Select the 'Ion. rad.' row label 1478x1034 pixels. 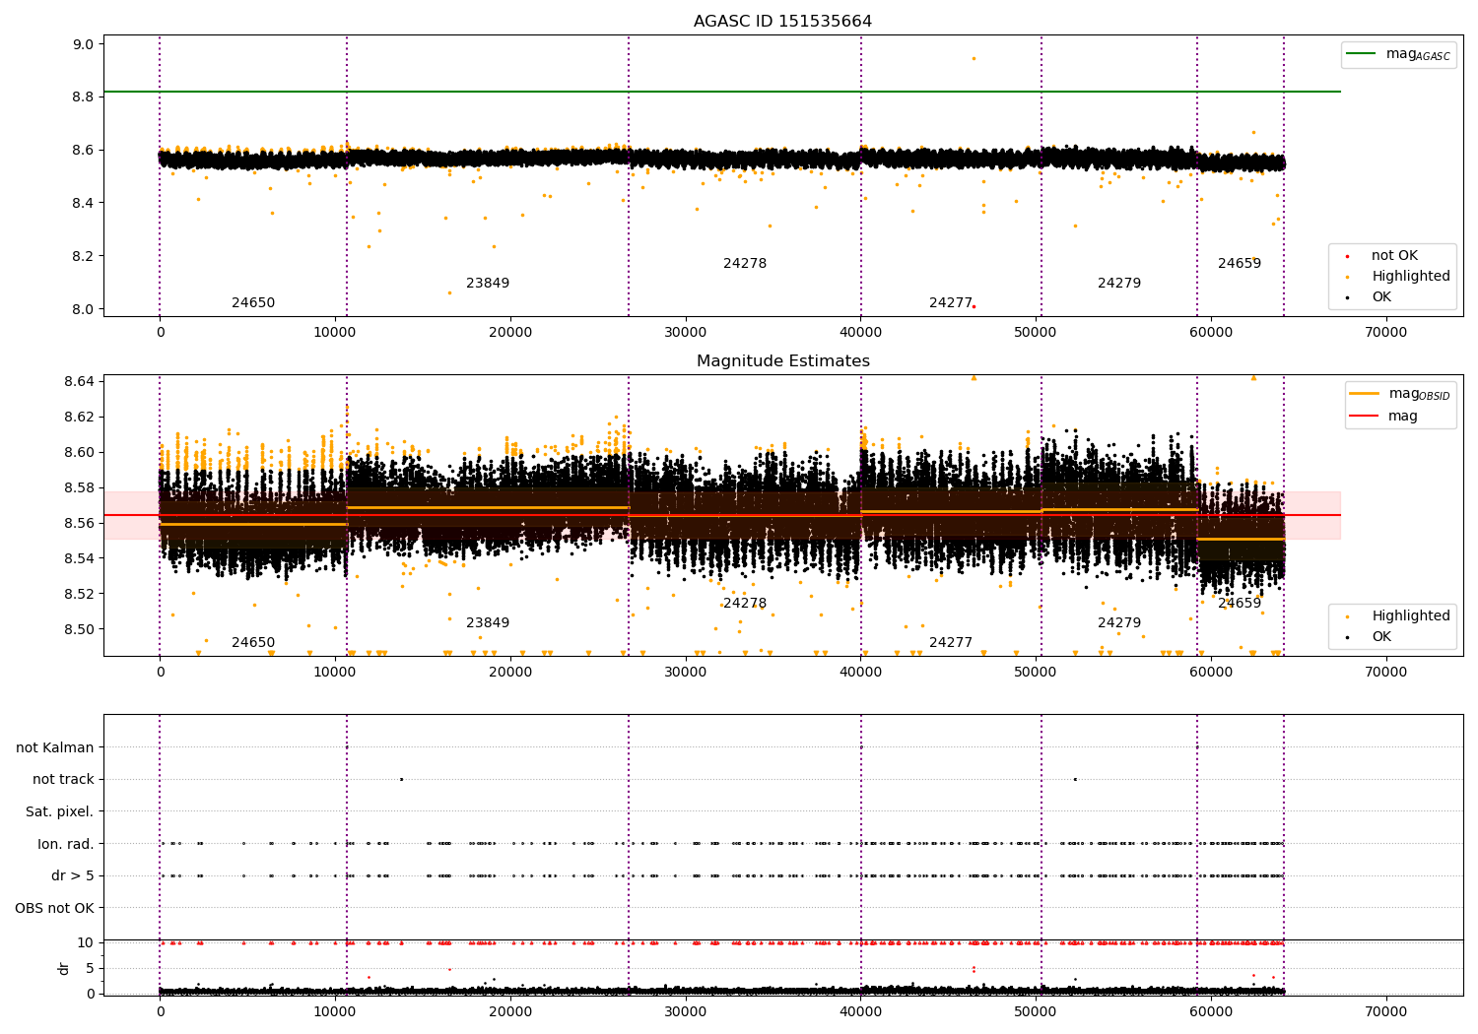[x=66, y=844]
